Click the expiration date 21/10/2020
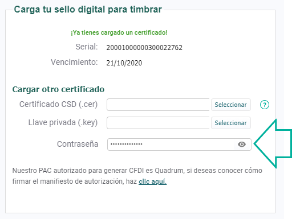Image resolution: width=300 pixels, height=219 pixels. [124, 63]
